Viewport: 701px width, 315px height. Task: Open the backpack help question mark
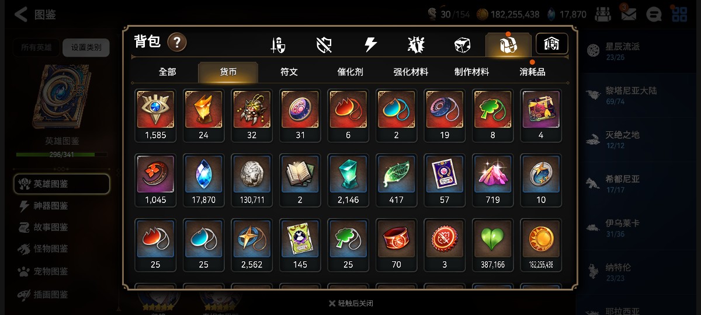(177, 42)
